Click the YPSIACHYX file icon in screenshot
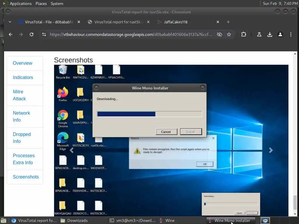299x224 pixels. pos(116,72)
